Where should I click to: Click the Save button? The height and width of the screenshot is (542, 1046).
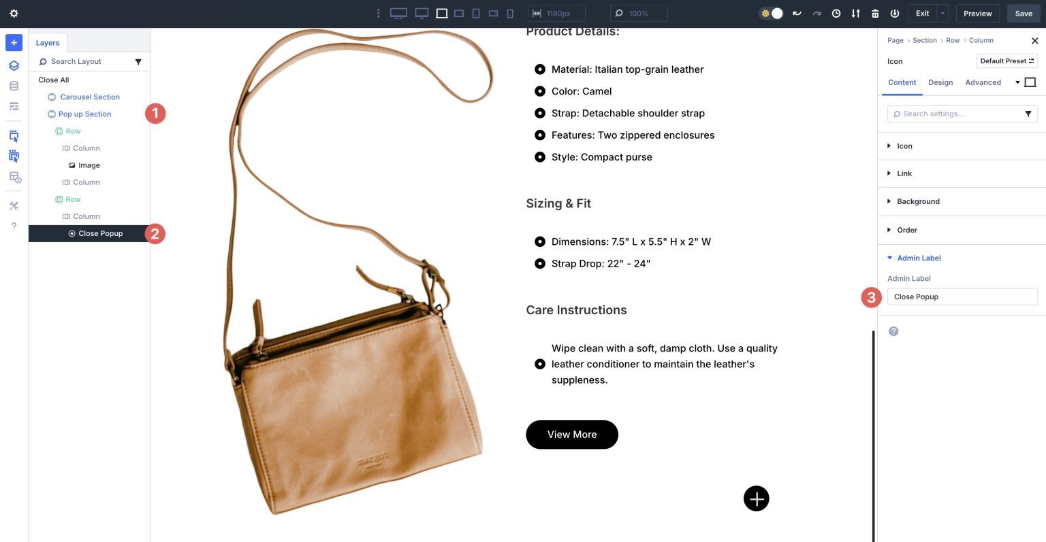pos(1024,13)
